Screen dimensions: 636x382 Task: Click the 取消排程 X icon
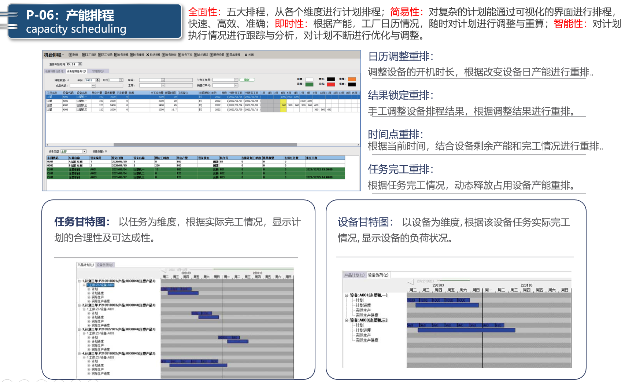tap(148, 55)
